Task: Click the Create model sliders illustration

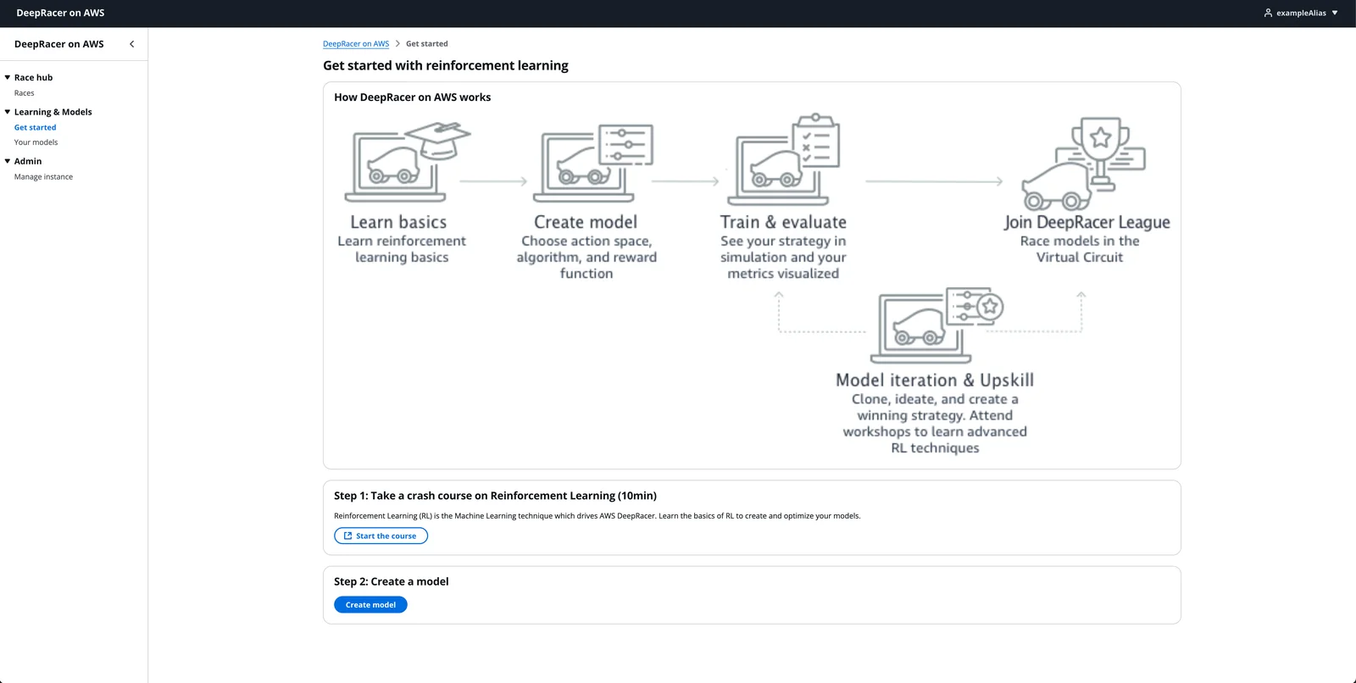Action: tap(593, 163)
